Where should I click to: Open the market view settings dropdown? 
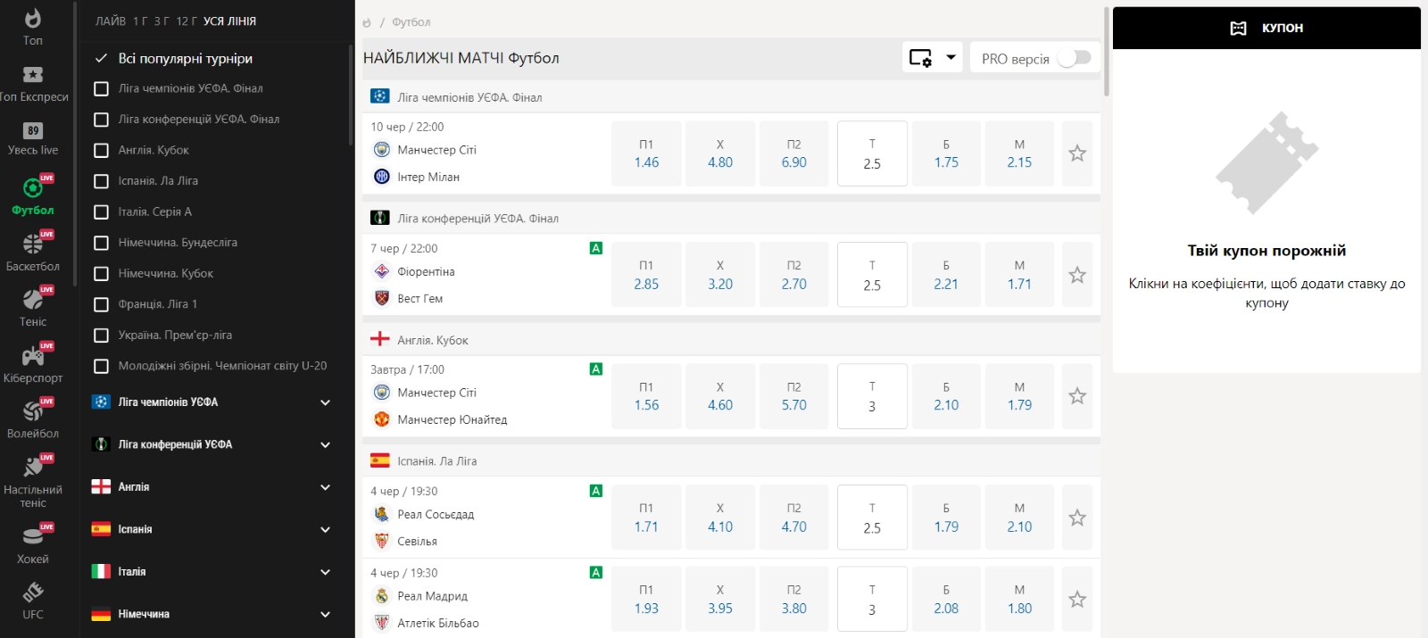click(932, 58)
